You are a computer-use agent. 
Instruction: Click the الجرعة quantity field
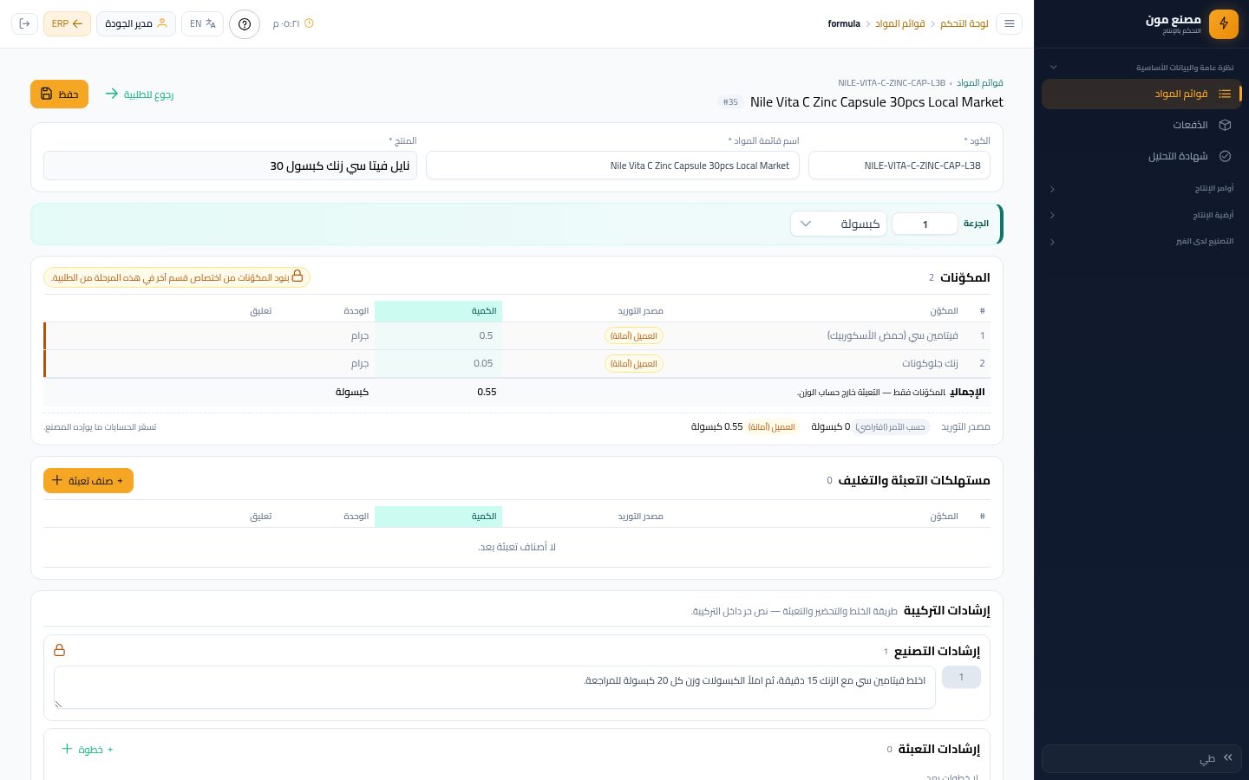pos(925,224)
